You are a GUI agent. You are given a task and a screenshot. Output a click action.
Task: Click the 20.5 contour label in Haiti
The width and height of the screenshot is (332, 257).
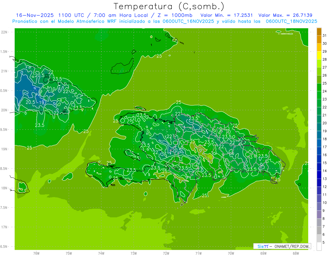point(177,150)
